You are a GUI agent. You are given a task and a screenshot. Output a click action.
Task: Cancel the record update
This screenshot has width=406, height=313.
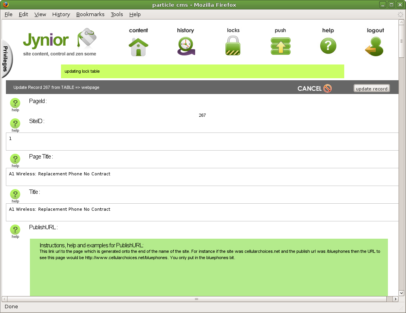pyautogui.click(x=314, y=88)
